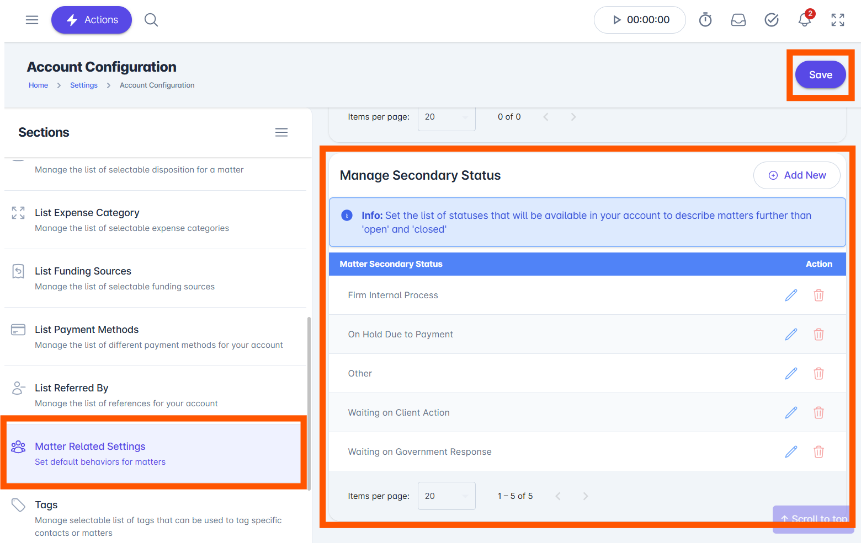
Task: Open the tasks checkmark icon
Action: pyautogui.click(x=772, y=20)
